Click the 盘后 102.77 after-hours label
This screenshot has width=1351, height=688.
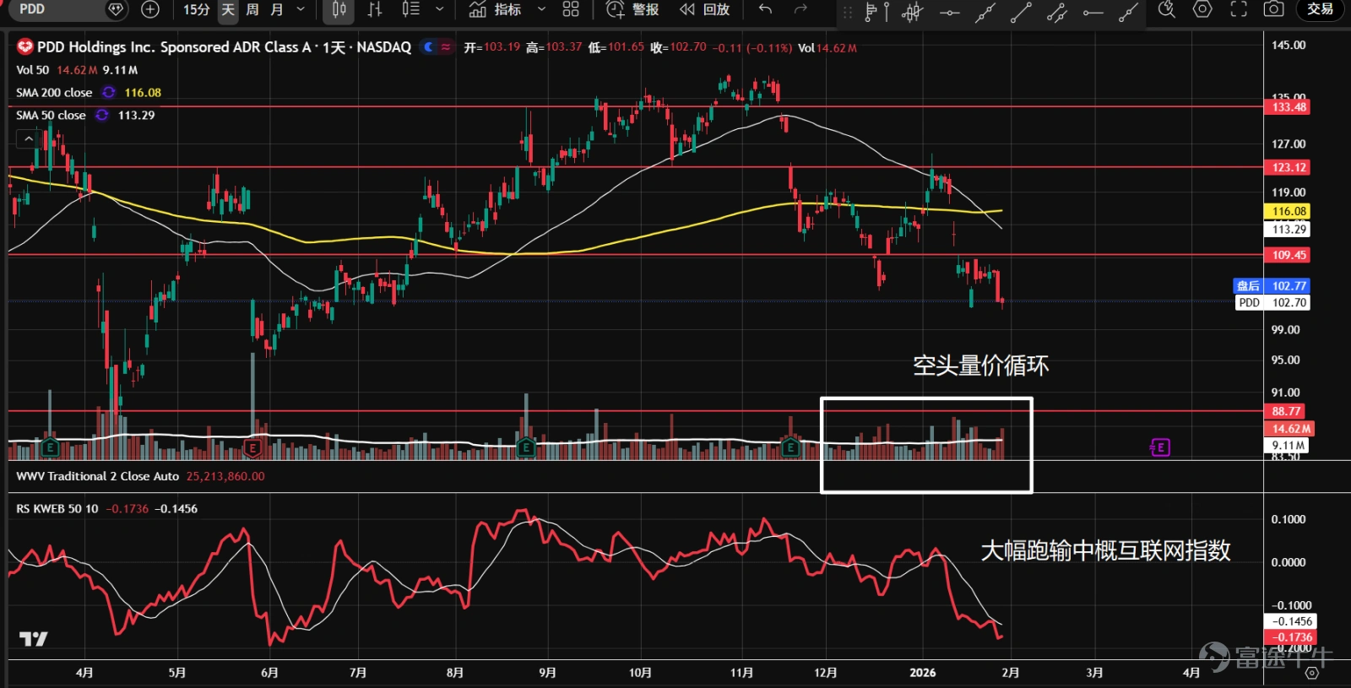[1272, 286]
